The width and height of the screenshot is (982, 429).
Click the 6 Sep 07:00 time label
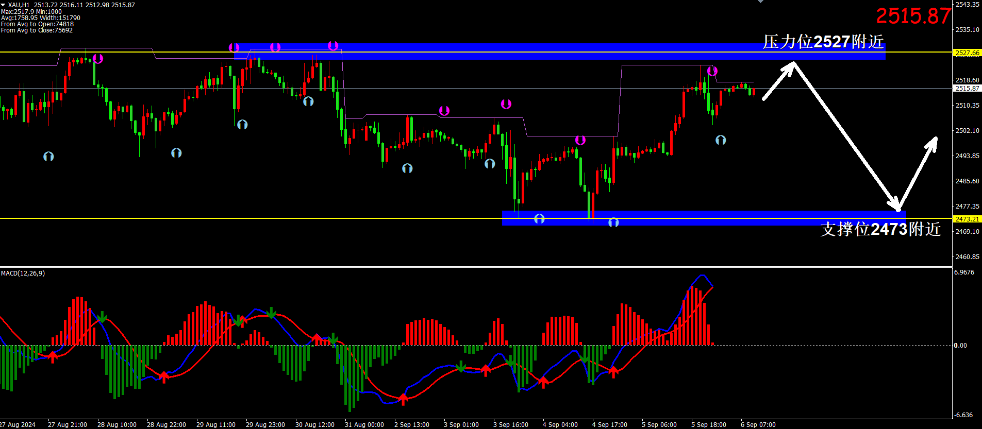point(758,424)
